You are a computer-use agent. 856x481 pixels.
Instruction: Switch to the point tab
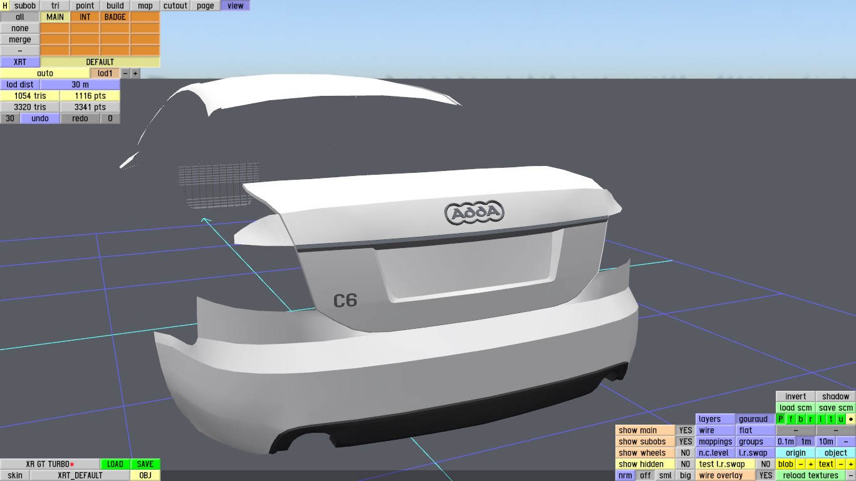pyautogui.click(x=85, y=6)
